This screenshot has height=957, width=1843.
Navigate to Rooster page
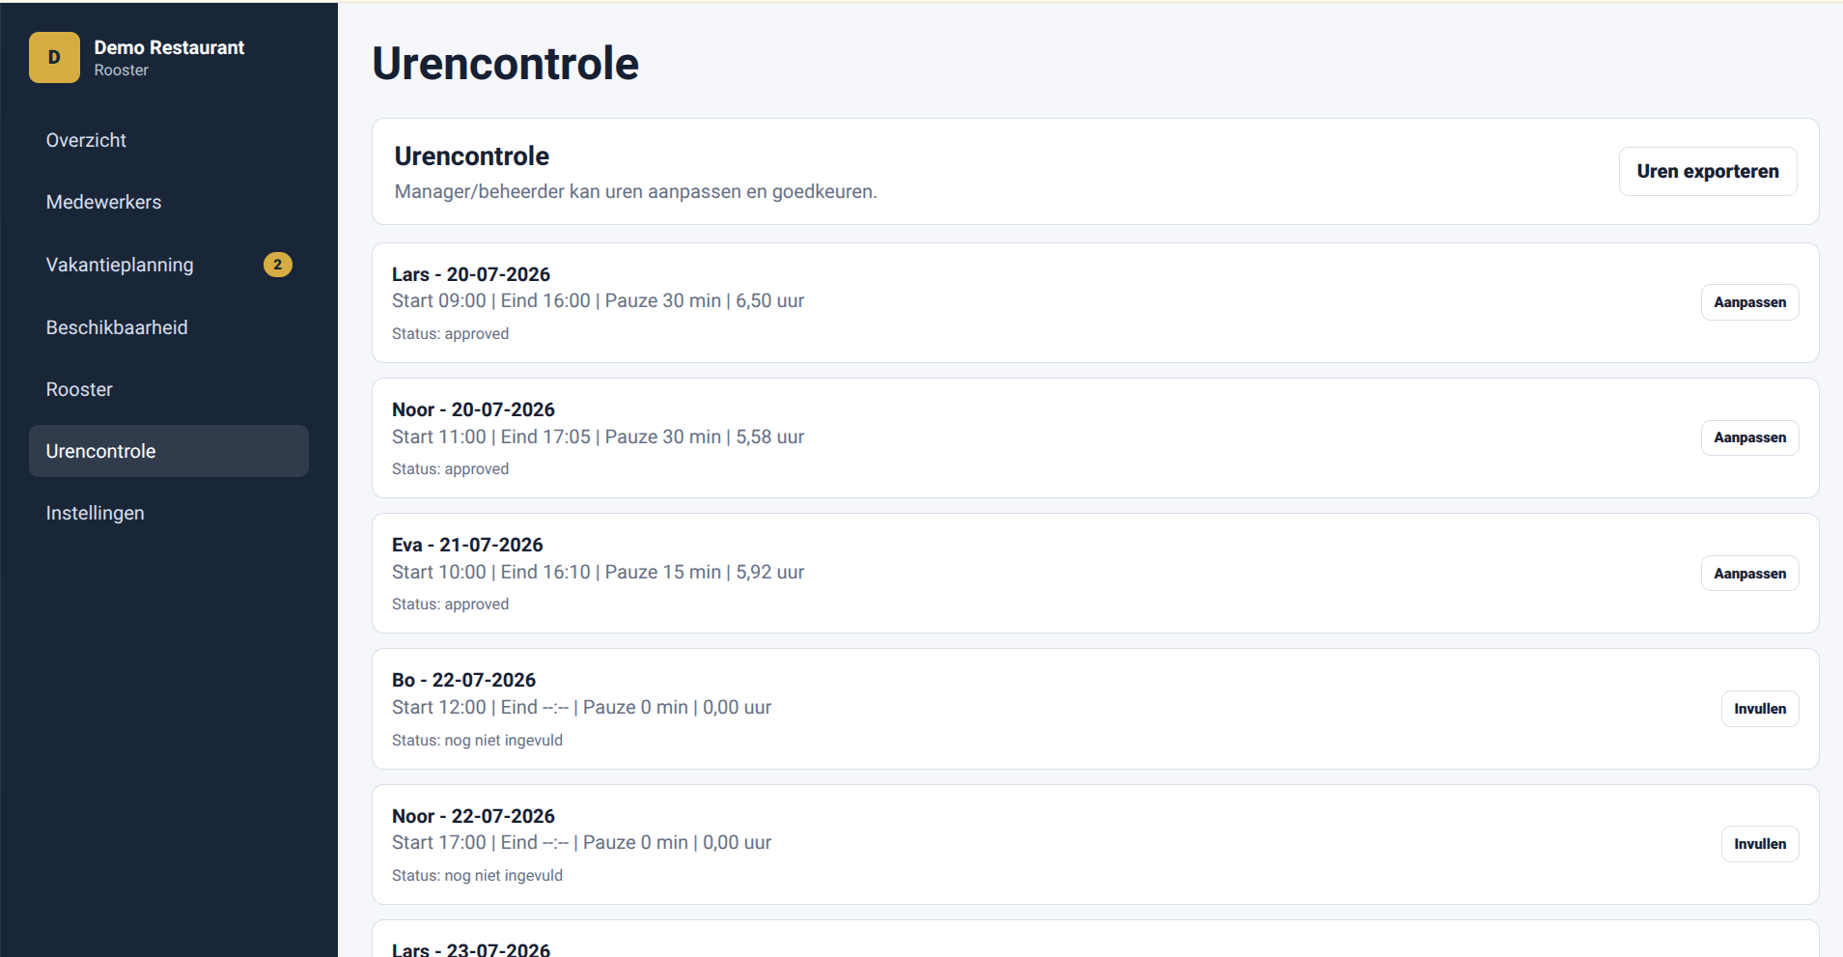(169, 389)
